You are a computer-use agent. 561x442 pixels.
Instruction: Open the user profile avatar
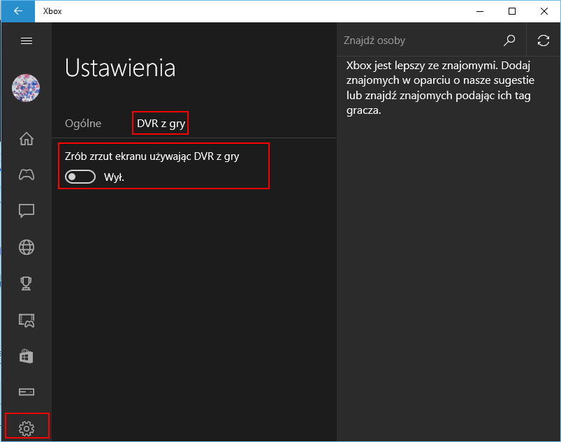tap(26, 88)
